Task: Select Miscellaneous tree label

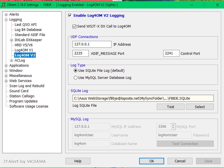Action: click(21, 76)
